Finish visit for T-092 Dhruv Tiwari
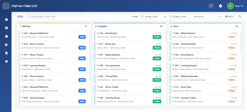 [157, 91]
